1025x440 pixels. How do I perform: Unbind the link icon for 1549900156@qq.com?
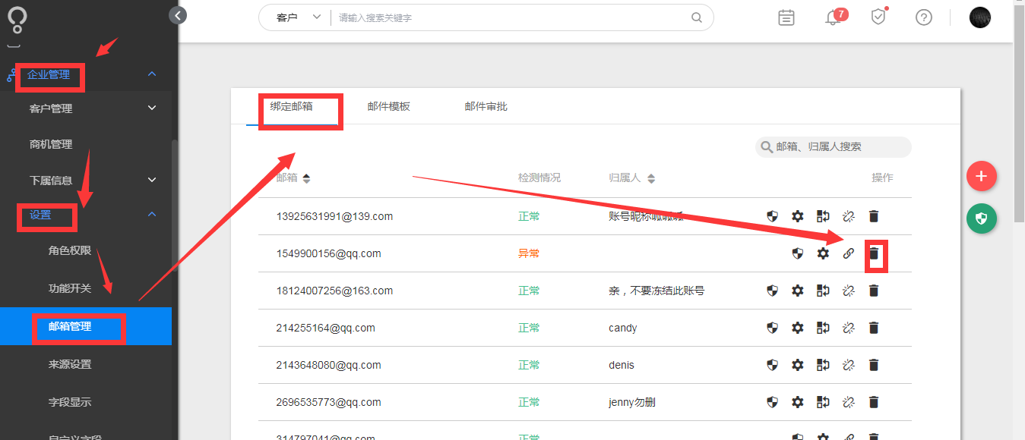(x=848, y=253)
